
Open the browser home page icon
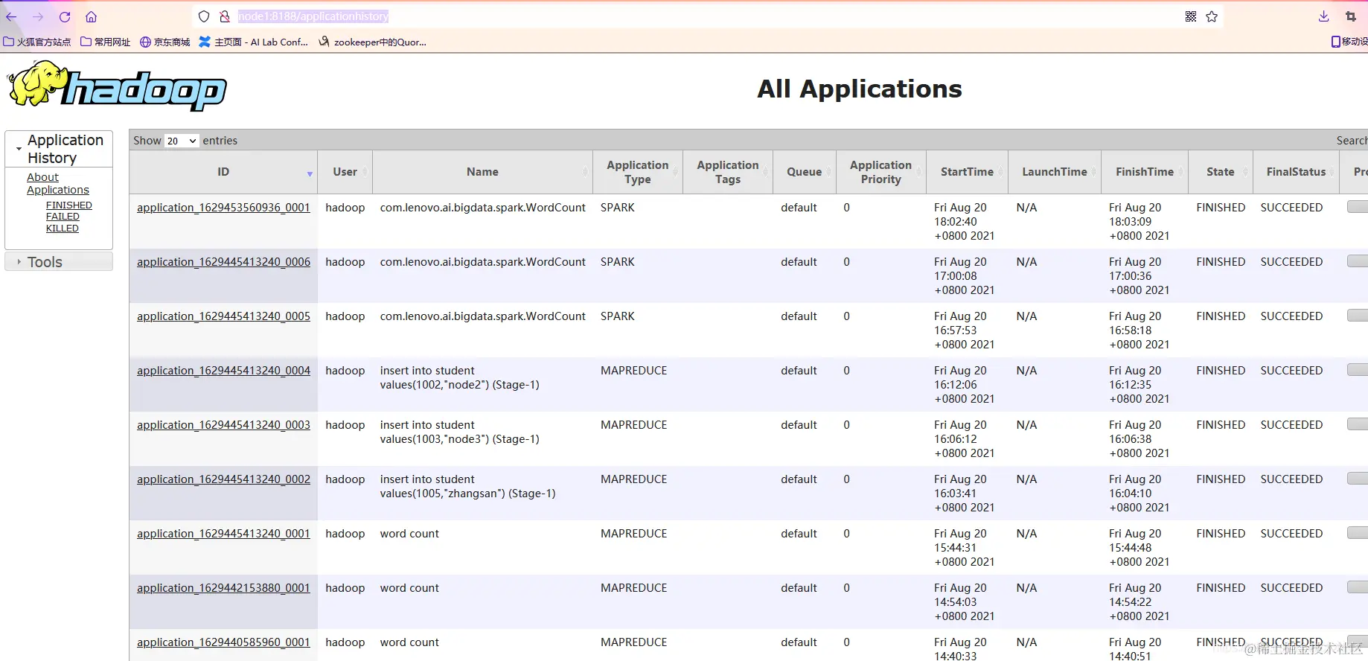coord(92,16)
